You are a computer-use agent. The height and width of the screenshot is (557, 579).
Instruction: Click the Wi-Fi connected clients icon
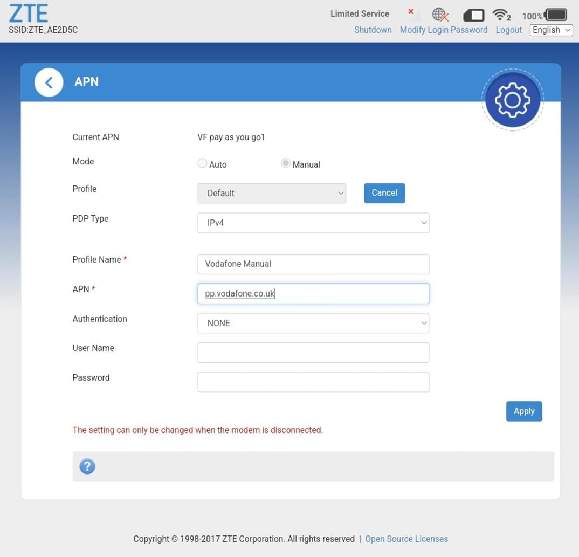pyautogui.click(x=501, y=15)
